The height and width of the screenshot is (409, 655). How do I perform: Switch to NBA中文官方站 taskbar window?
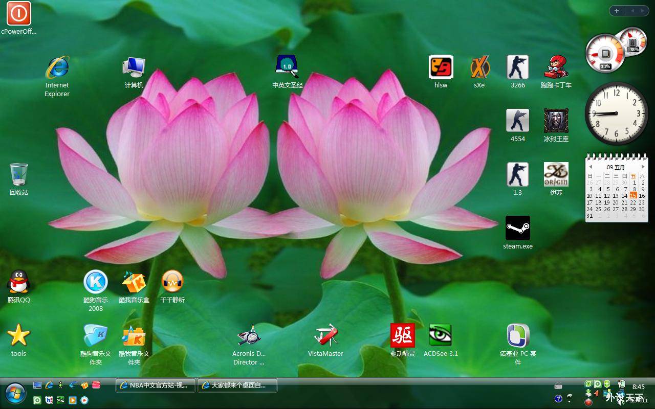pos(156,385)
